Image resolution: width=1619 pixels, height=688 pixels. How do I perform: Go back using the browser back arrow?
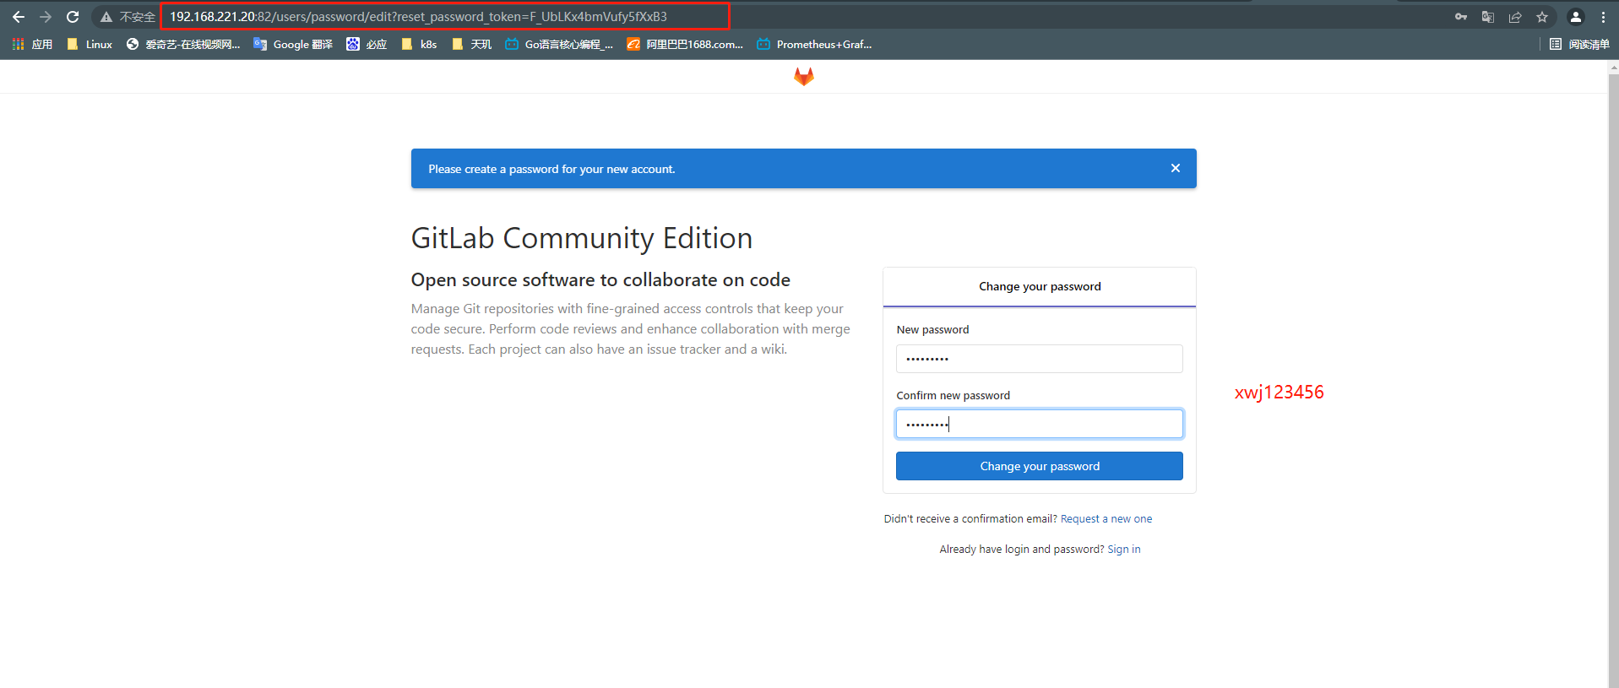click(x=19, y=17)
